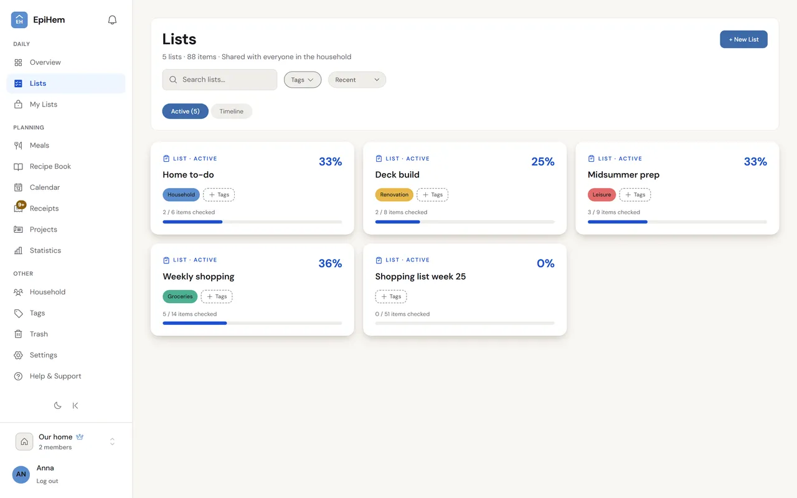Screen dimensions: 797x498
Task: Click the clipboard icon on Midsummer prep card
Action: tap(592, 159)
